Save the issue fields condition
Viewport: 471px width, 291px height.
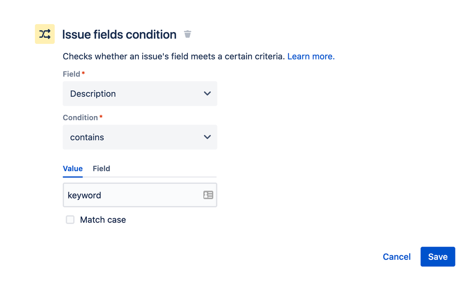coord(437,257)
